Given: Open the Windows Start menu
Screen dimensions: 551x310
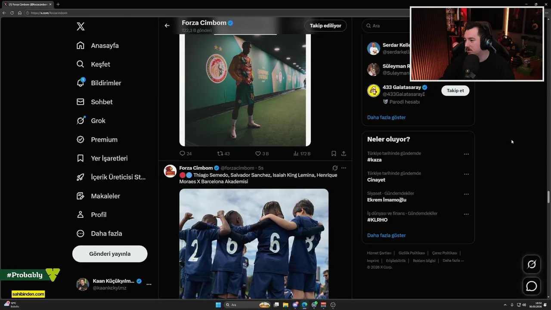Looking at the screenshot, I should click(x=218, y=305).
